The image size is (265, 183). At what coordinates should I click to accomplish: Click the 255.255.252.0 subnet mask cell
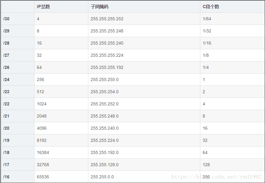[105, 104]
